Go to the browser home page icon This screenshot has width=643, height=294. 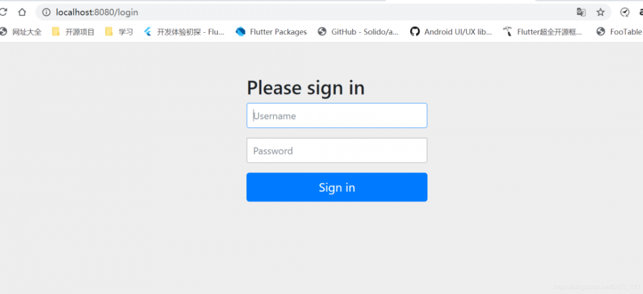[x=22, y=12]
